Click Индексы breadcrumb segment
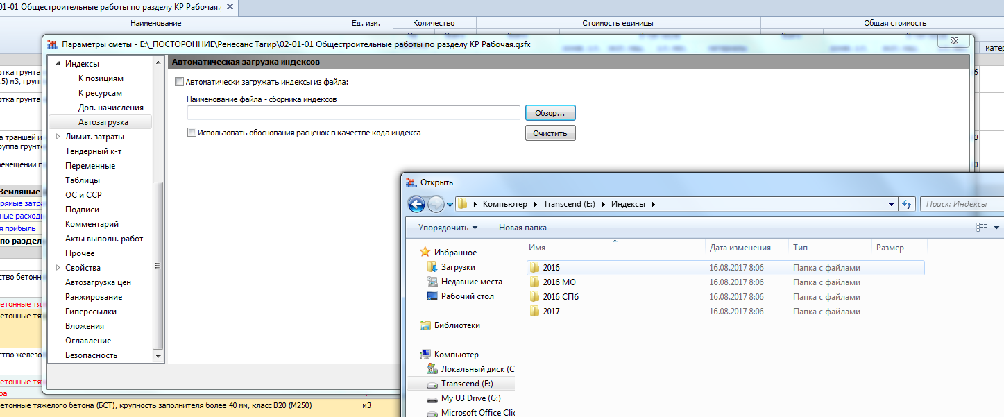Viewport: 1004px width, 417px height. (628, 204)
